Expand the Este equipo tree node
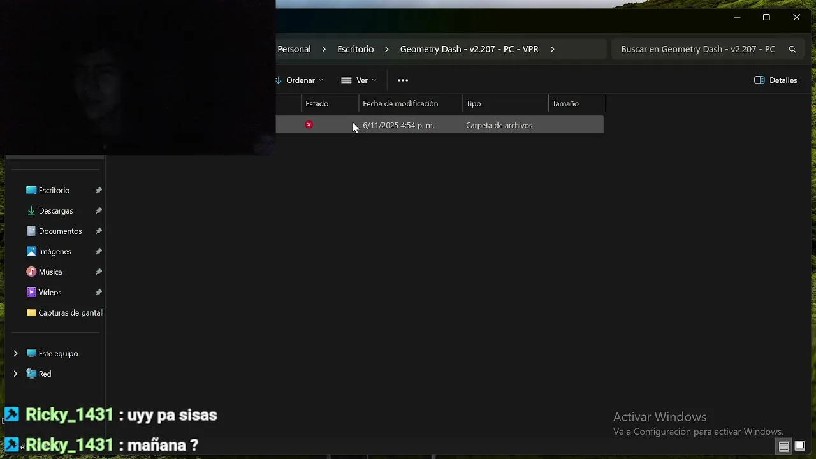This screenshot has width=816, height=459. pos(15,353)
